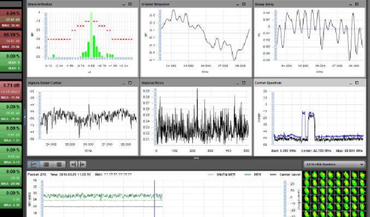Select the 0.71 dB red metric tile
Viewport: 370px width, 217px height.
(11, 91)
